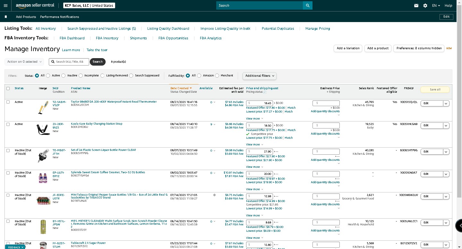Open the Learn more link
Screen dimensions: 462x249
(71, 50)
